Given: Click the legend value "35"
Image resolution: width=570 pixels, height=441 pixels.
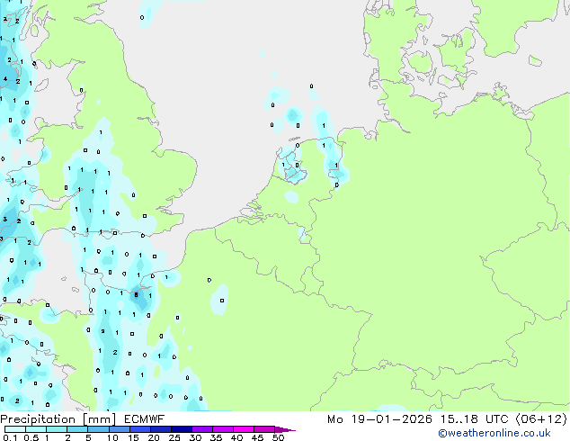Looking at the screenshot, I should click(x=216, y=437).
